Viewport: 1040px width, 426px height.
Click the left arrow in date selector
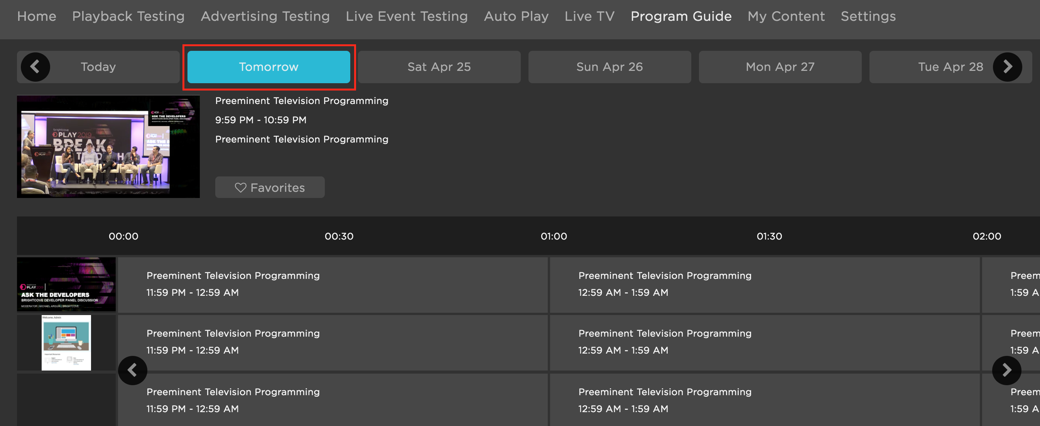click(x=35, y=67)
